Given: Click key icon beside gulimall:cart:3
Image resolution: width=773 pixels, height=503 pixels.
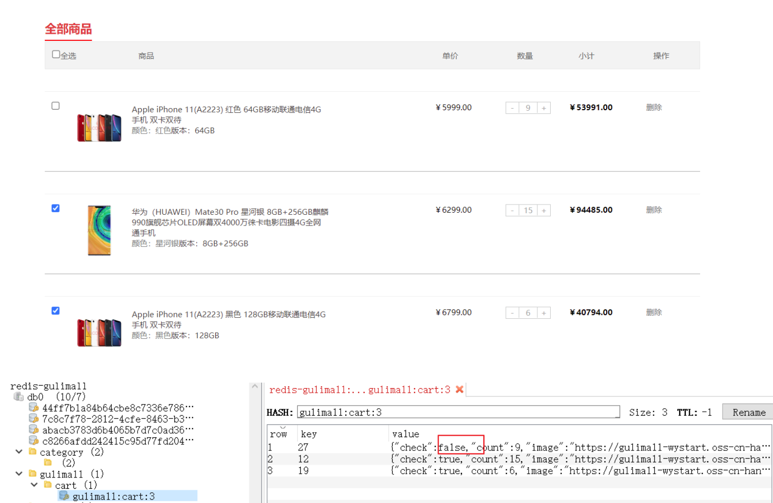Looking at the screenshot, I should 64,495.
